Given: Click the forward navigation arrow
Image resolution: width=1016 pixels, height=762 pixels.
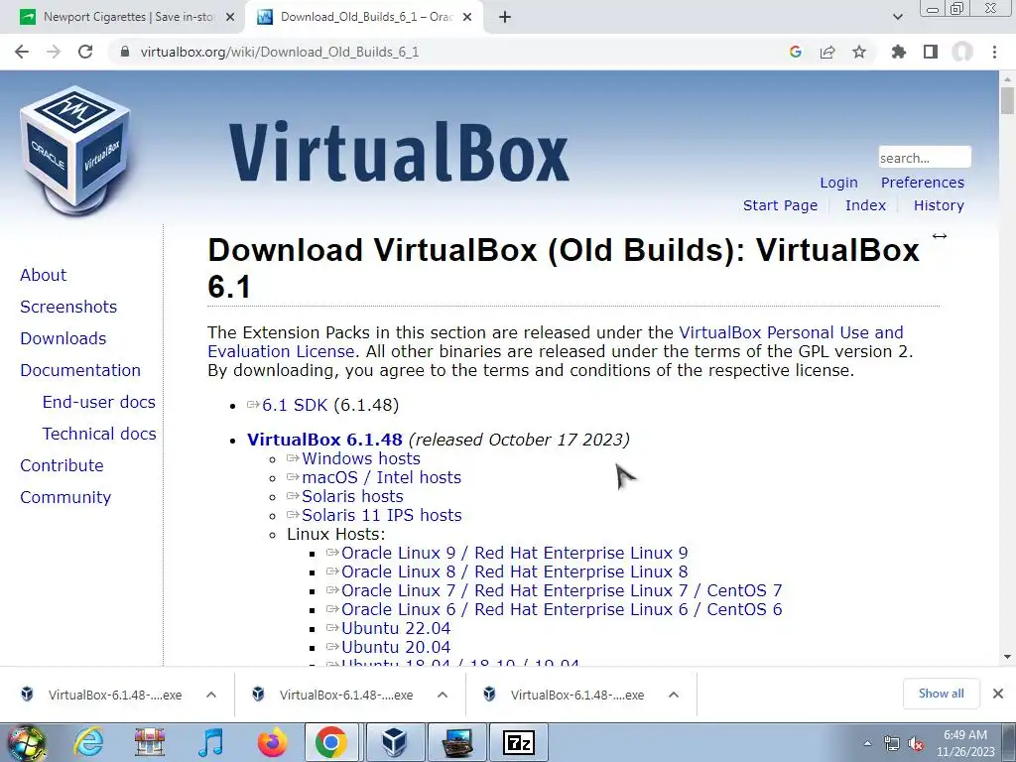Looking at the screenshot, I should coord(54,52).
